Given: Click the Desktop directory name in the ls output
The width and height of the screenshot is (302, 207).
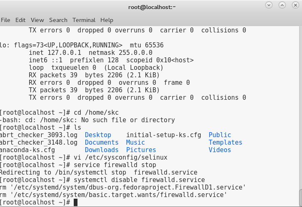Looking at the screenshot, I should (x=98, y=135).
